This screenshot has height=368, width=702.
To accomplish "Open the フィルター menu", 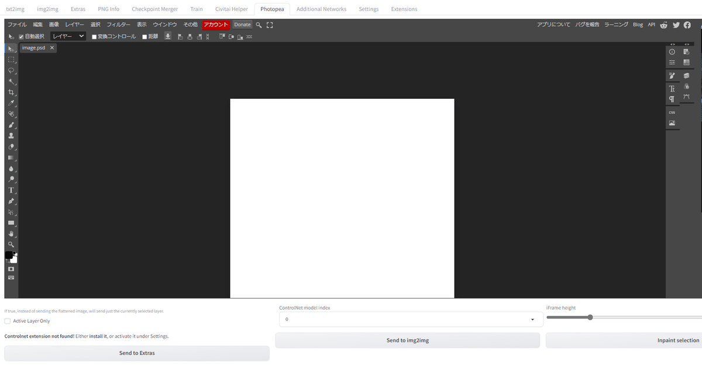I will 118,25.
